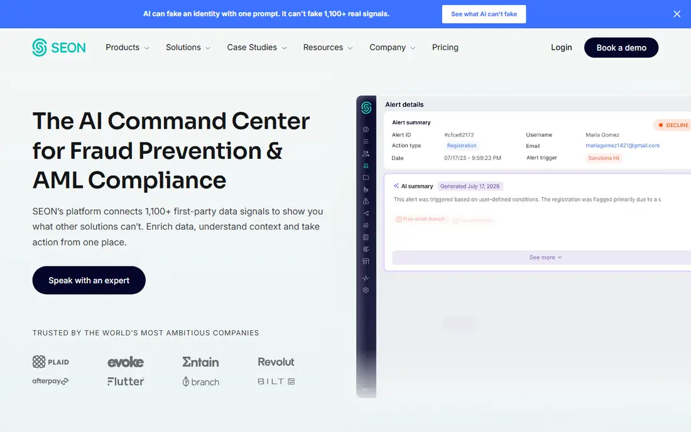Click the Book a demo button
This screenshot has height=432, width=691.
621,48
